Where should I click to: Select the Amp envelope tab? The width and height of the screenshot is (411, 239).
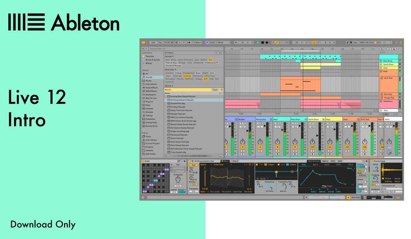[x=304, y=165]
